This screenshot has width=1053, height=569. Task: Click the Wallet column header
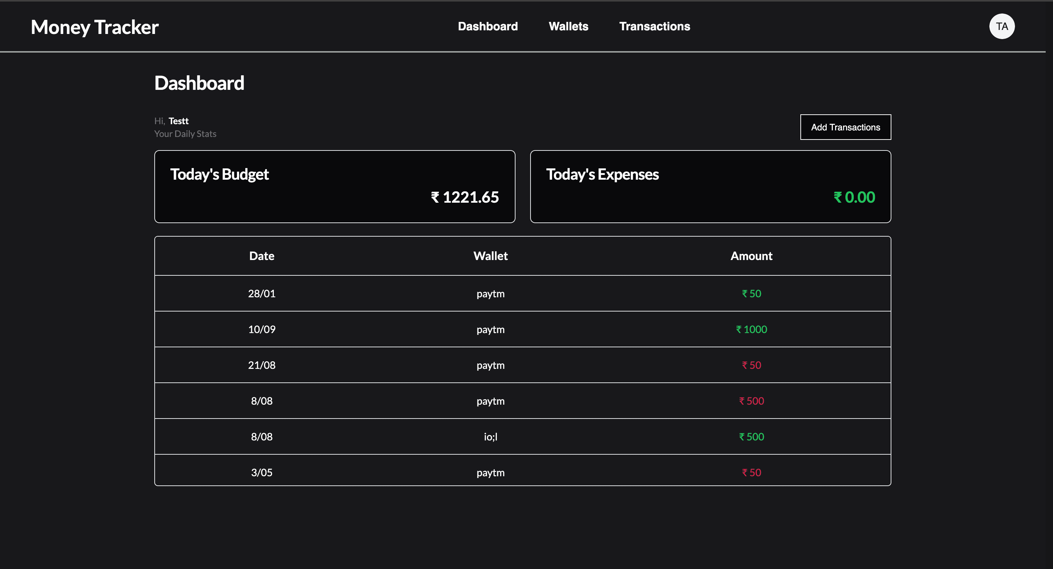pyautogui.click(x=491, y=256)
